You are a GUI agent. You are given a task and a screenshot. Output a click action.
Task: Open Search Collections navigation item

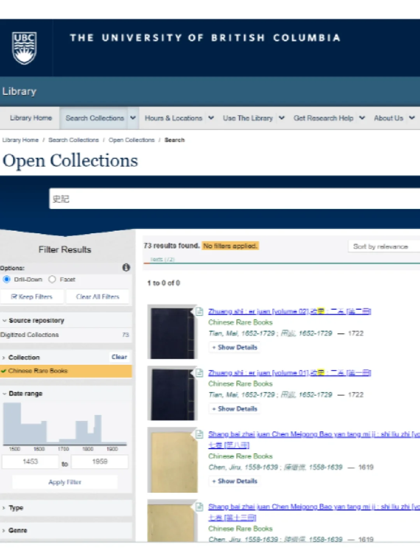95,118
